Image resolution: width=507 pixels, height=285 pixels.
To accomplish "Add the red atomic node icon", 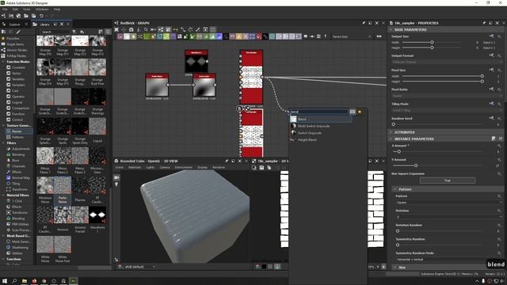I will click(259, 36).
